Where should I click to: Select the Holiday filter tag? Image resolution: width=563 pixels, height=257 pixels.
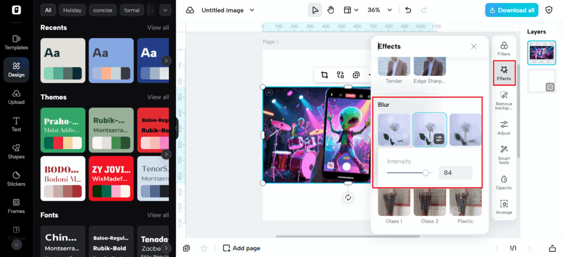71,10
